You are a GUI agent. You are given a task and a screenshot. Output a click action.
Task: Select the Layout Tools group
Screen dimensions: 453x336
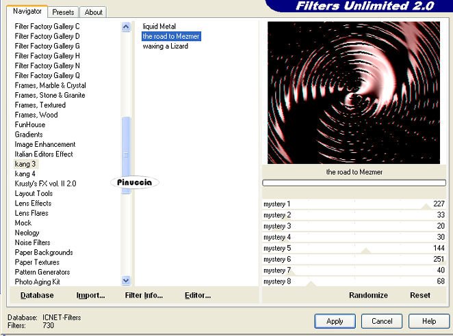[x=34, y=193]
